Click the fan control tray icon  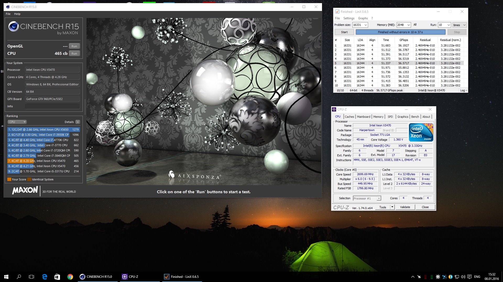[438, 277]
